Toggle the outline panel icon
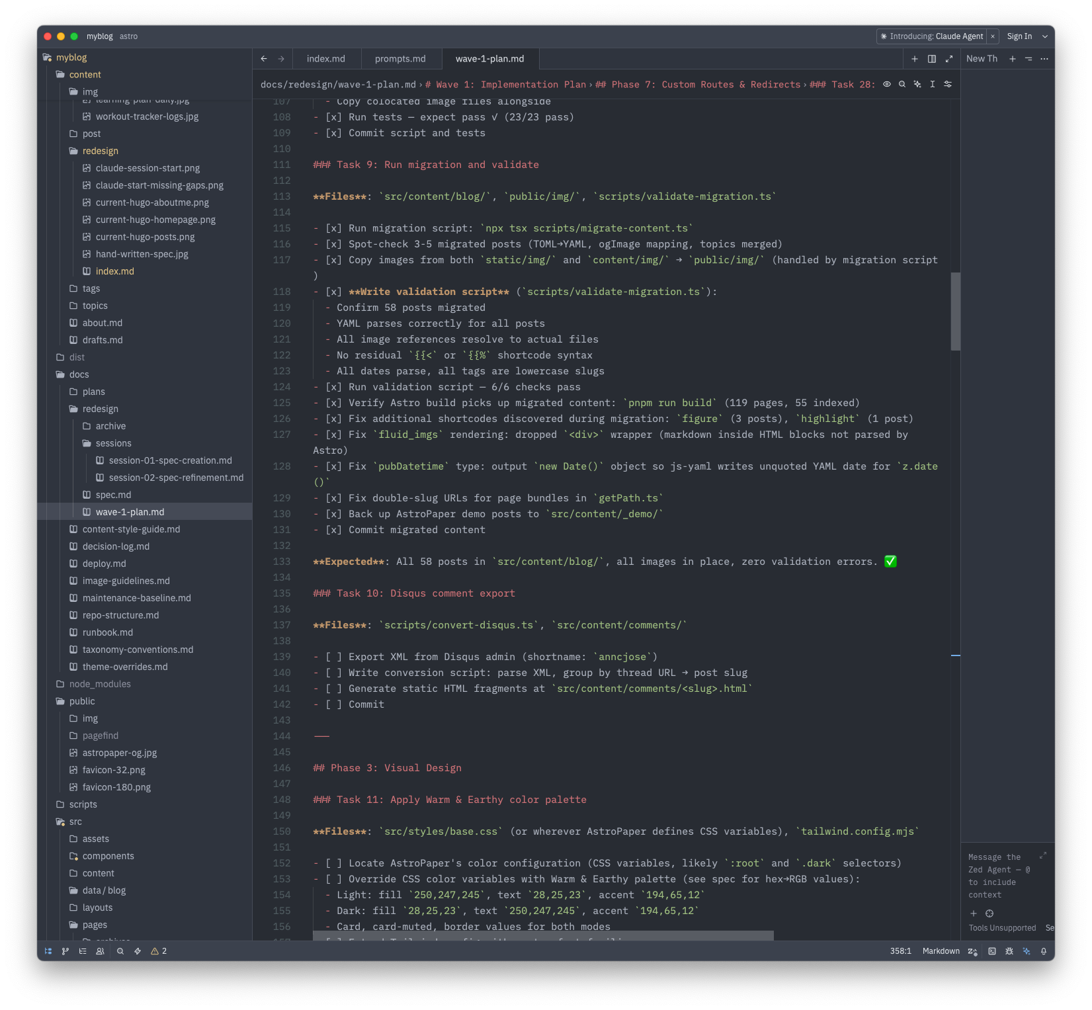Screen dimensions: 1092x1010 83,951
